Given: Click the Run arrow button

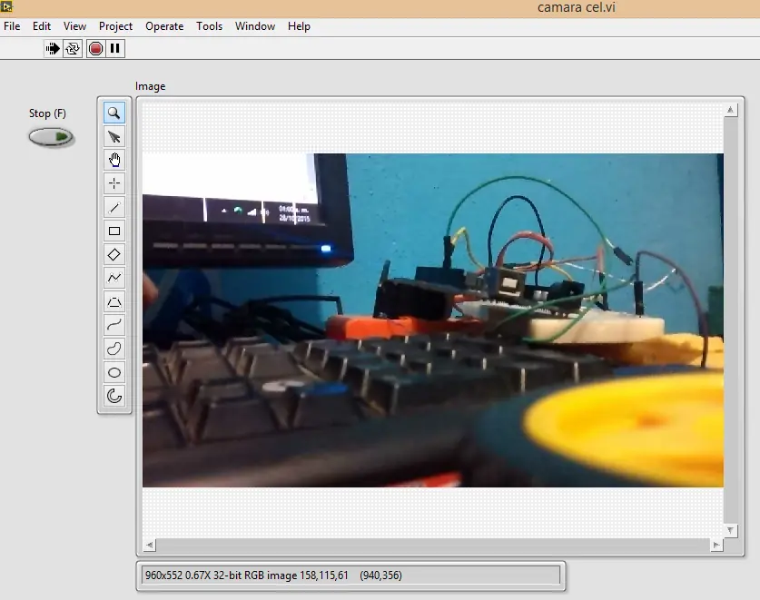Looking at the screenshot, I should tap(53, 48).
